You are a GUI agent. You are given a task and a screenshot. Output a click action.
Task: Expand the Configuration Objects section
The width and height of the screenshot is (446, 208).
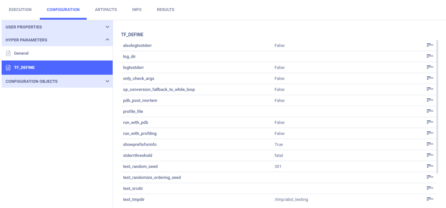(107, 81)
